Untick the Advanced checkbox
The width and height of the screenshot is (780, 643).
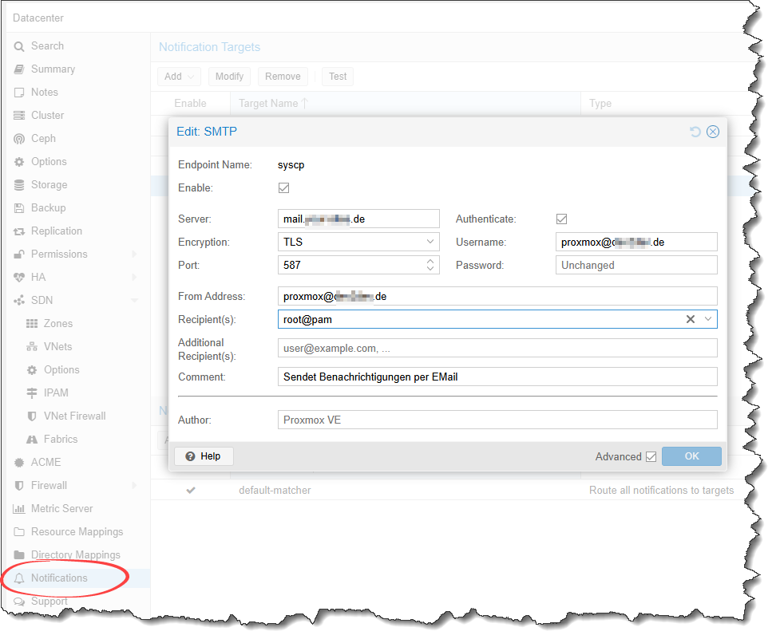tap(651, 456)
